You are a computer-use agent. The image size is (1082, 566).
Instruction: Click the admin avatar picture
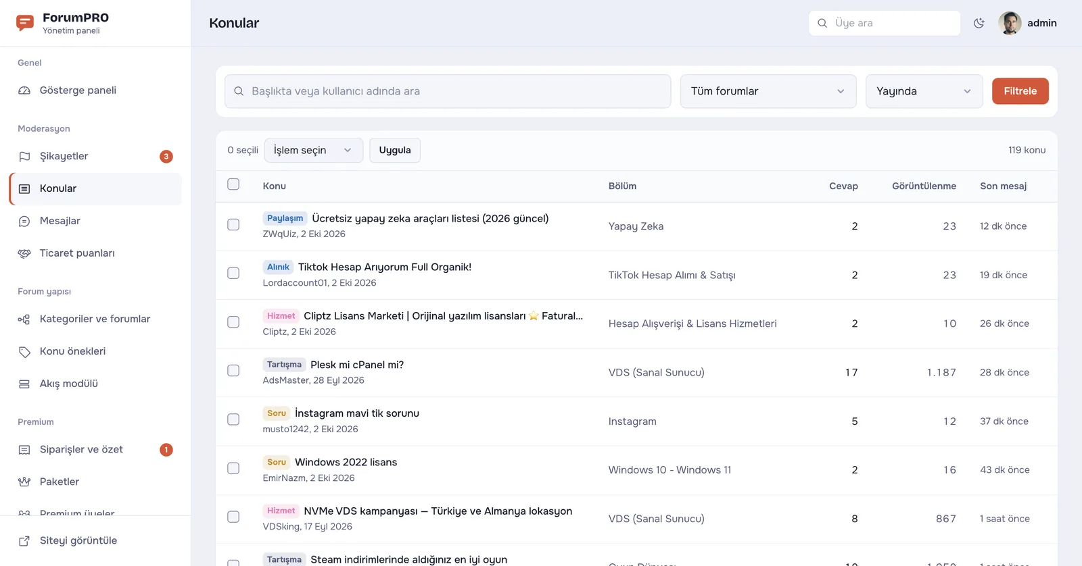click(1010, 23)
